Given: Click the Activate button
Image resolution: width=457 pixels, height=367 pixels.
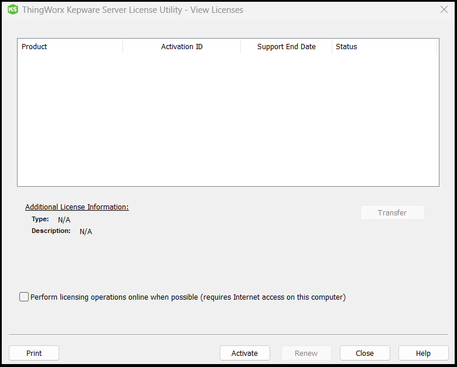Looking at the screenshot, I should pos(244,353).
